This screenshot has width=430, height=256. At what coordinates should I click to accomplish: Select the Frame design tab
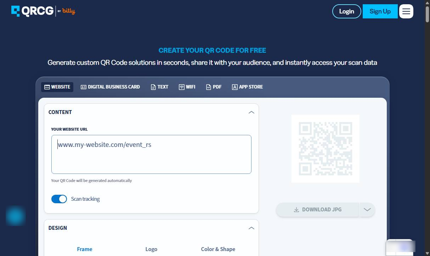click(x=85, y=249)
